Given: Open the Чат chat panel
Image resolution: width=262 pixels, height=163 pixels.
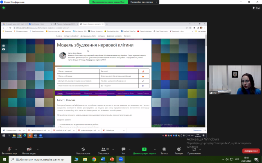Looking at the screenshot, I should coord(124,151).
